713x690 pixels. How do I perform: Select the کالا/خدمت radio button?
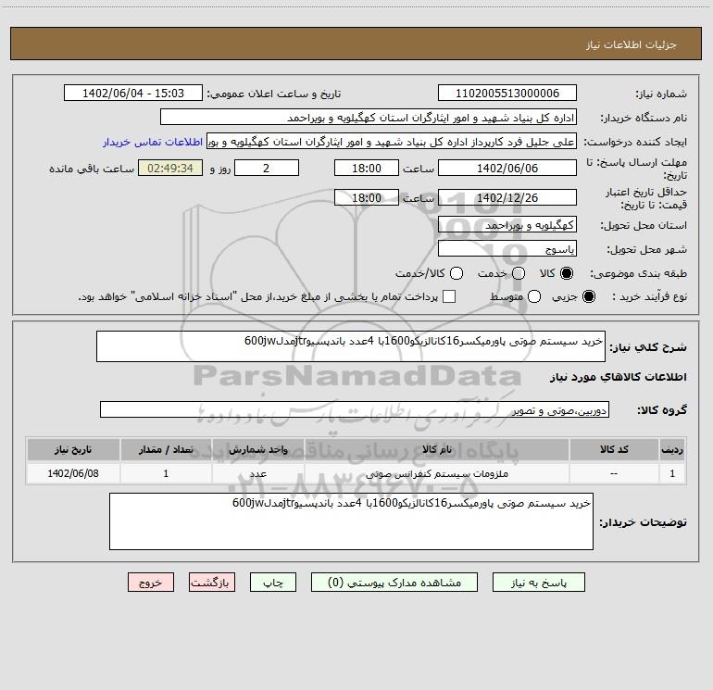coord(457,273)
